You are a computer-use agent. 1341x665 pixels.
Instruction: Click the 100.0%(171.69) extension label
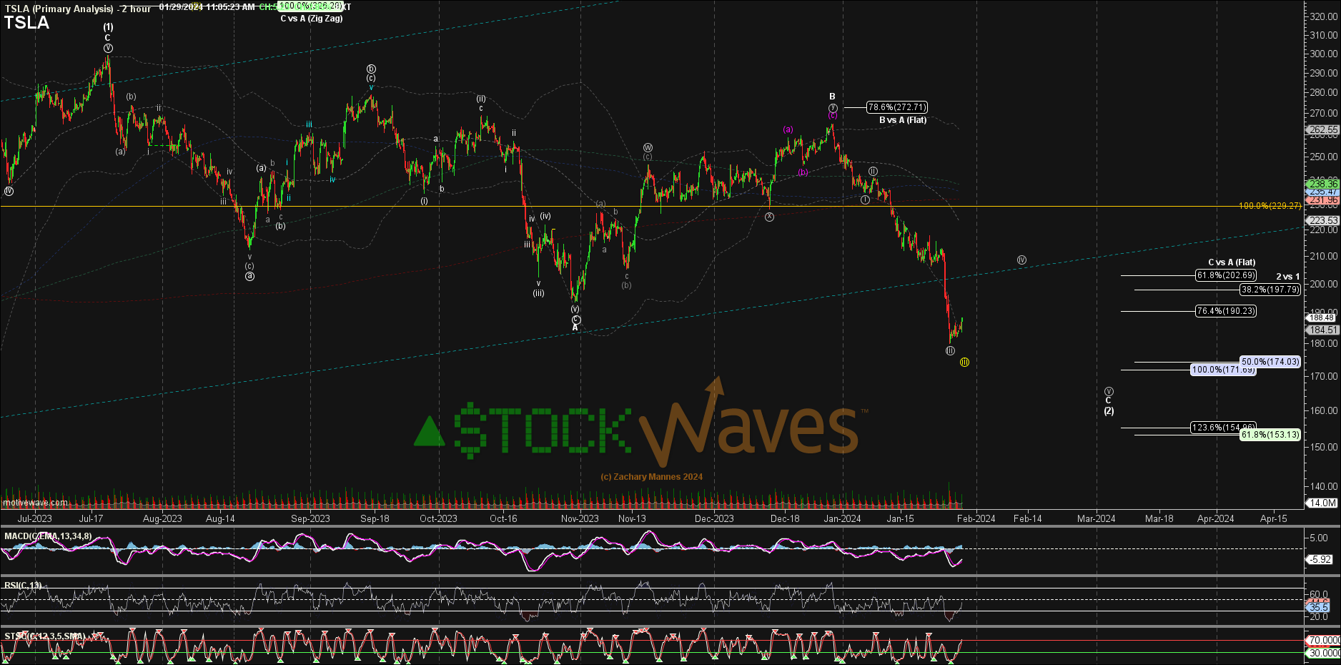point(1223,370)
